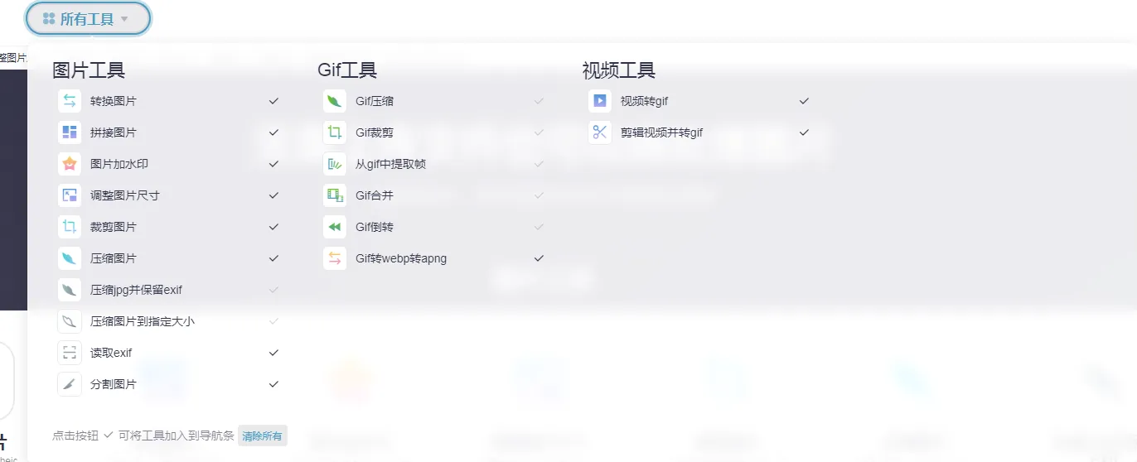Enable checkmark for Gif倒转

539,227
